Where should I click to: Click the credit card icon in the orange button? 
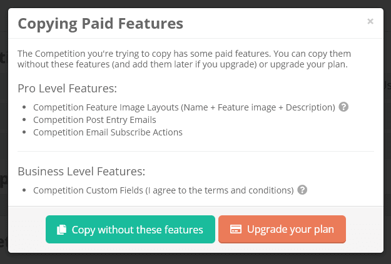tap(236, 229)
